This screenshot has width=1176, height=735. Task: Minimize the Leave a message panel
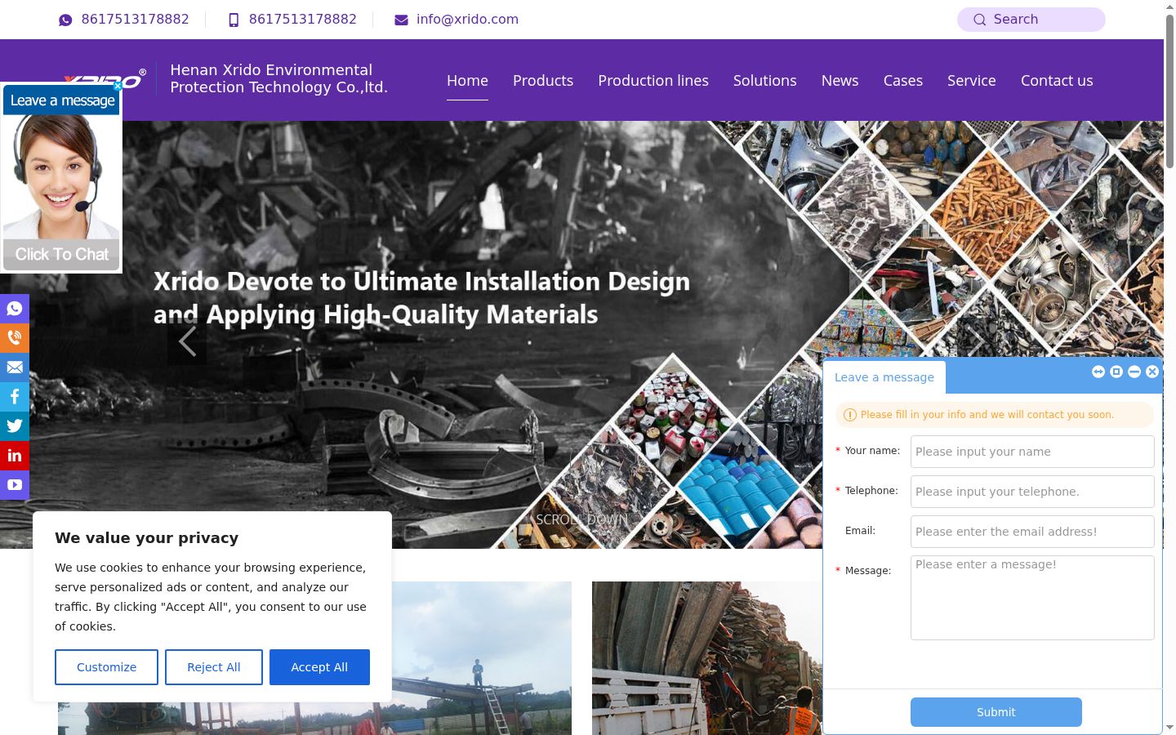coord(1134,372)
